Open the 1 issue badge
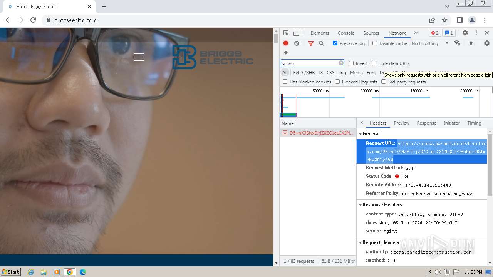493x277 pixels. click(448, 33)
